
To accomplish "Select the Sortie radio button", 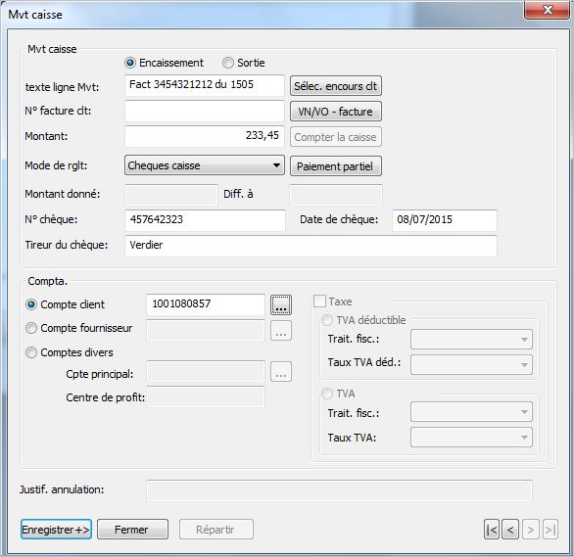I will coord(227,63).
